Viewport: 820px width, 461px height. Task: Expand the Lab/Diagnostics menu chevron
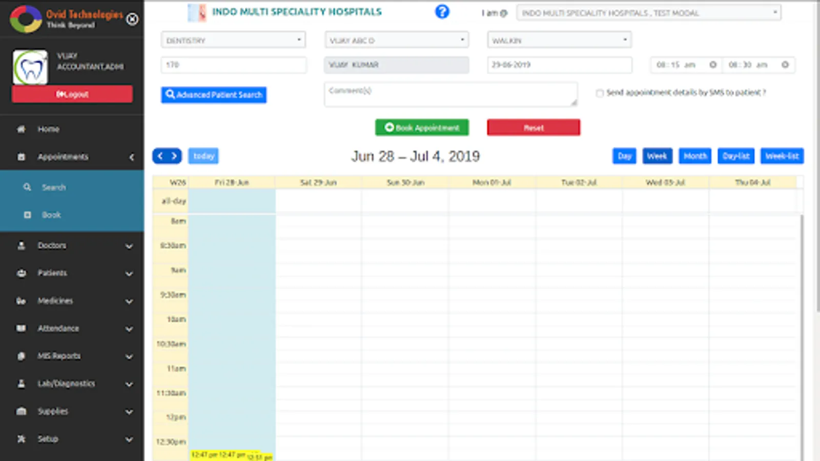(x=129, y=385)
